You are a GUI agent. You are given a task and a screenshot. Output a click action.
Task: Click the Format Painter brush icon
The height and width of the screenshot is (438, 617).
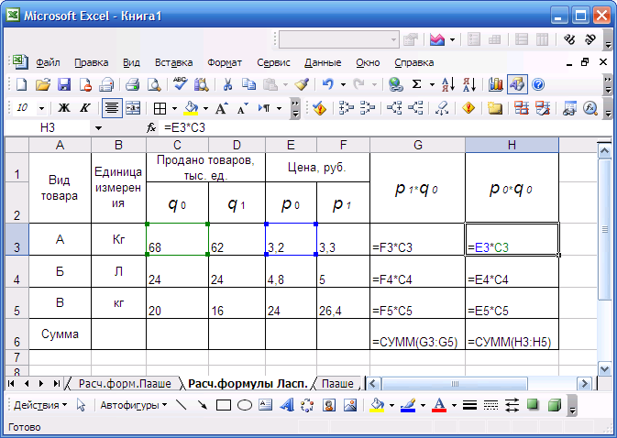tap(301, 84)
